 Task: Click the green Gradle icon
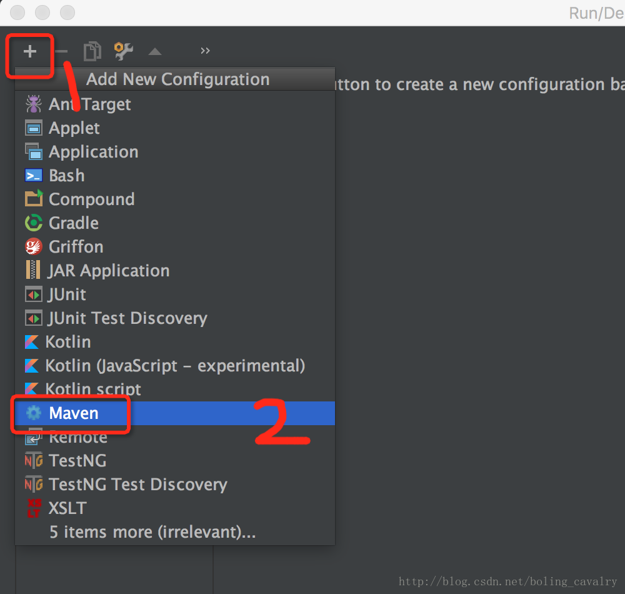pyautogui.click(x=34, y=223)
